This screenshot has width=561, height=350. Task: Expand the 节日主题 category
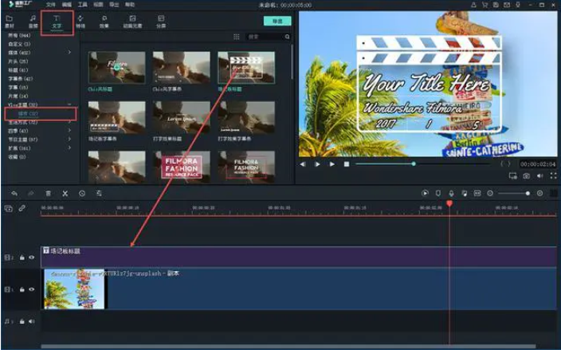(69, 140)
